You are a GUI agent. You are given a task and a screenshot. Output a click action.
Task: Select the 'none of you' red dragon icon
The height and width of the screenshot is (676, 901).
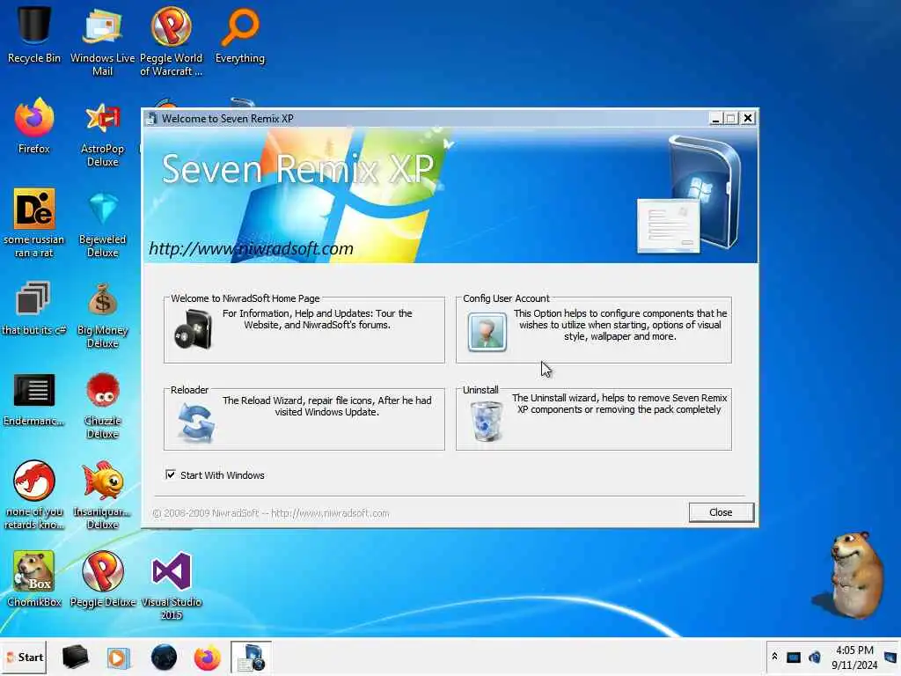[x=34, y=495]
